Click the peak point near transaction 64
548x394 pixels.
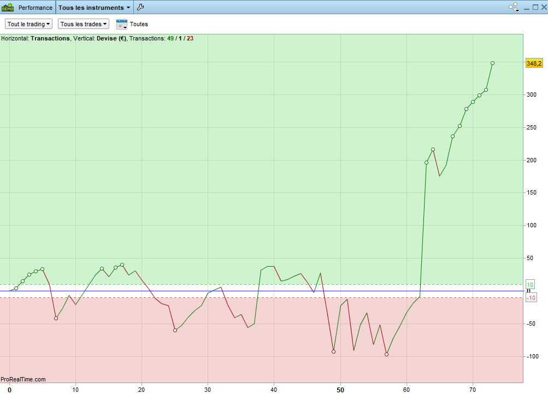coord(433,150)
